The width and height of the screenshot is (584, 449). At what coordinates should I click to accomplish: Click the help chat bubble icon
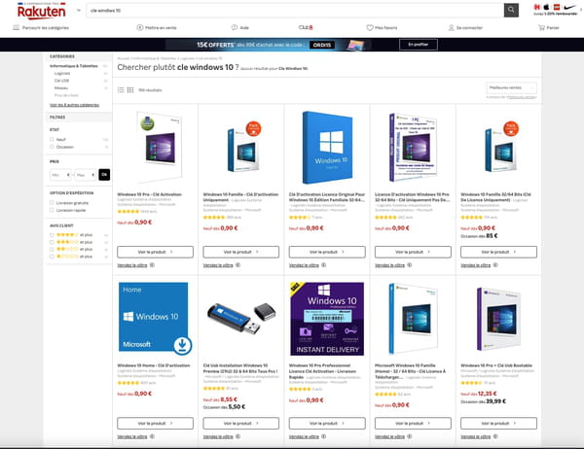[235, 27]
